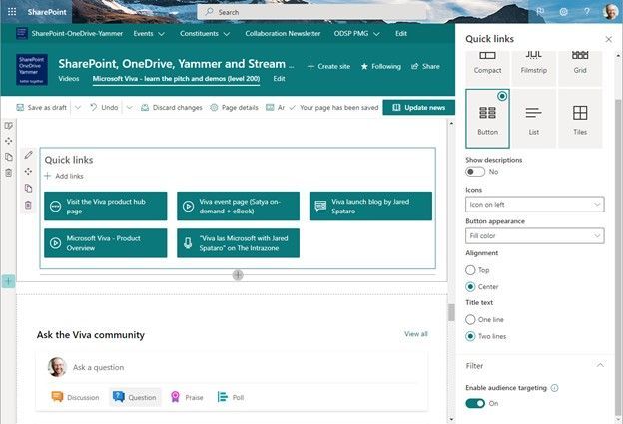Collapse the Filter section chevron
This screenshot has width=623, height=424.
tap(600, 365)
